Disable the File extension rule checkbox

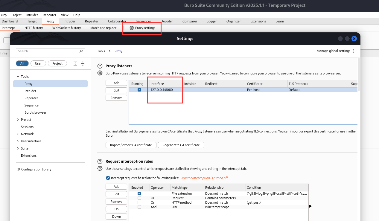139,193
